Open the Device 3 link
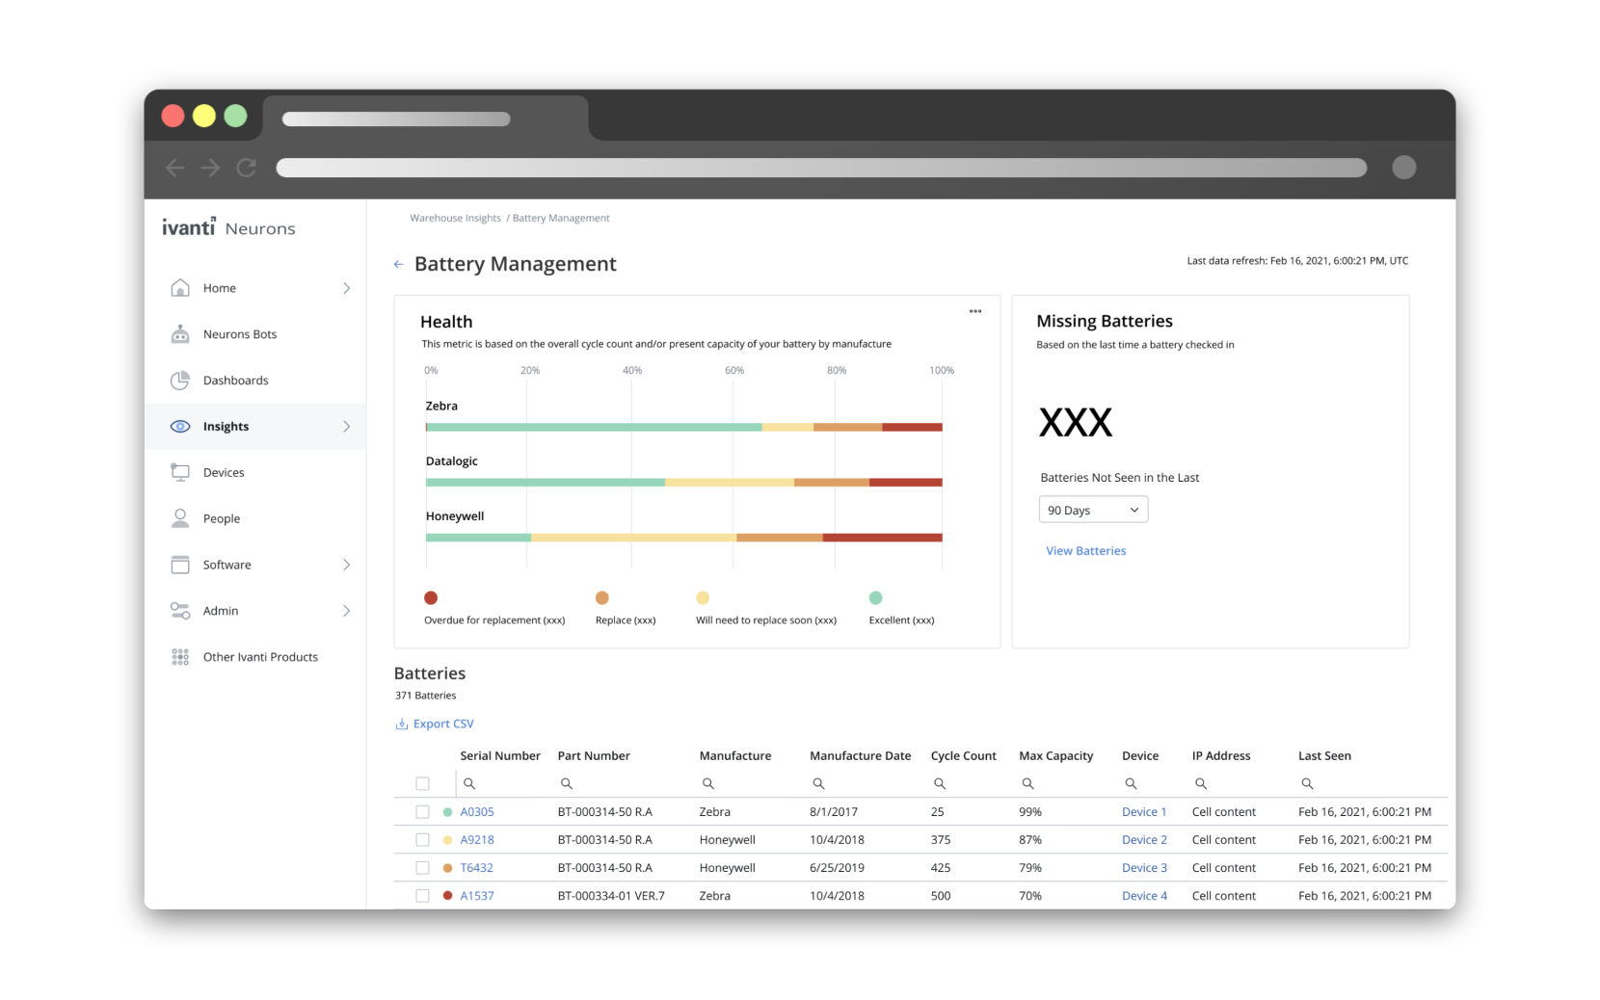 (x=1144, y=868)
